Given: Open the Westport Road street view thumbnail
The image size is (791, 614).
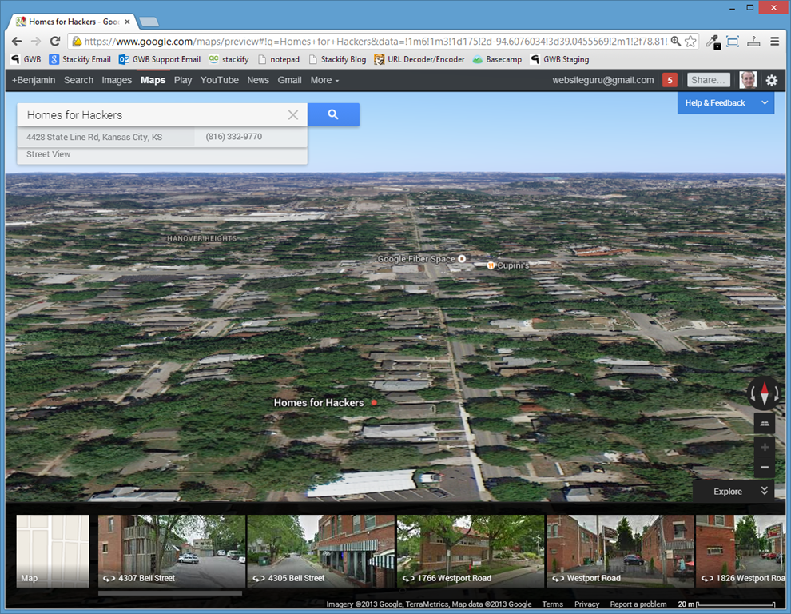Looking at the screenshot, I should click(621, 551).
